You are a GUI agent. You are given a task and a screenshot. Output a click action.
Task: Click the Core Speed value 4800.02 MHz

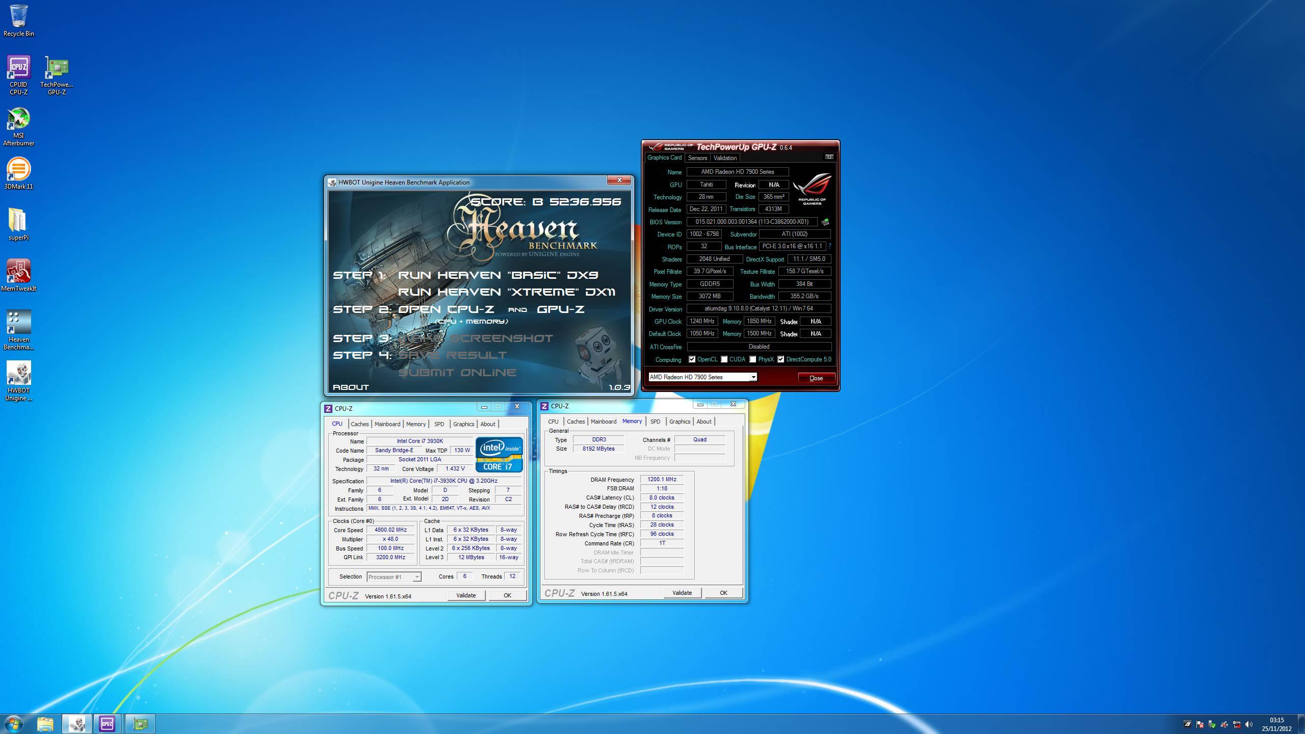pos(390,530)
